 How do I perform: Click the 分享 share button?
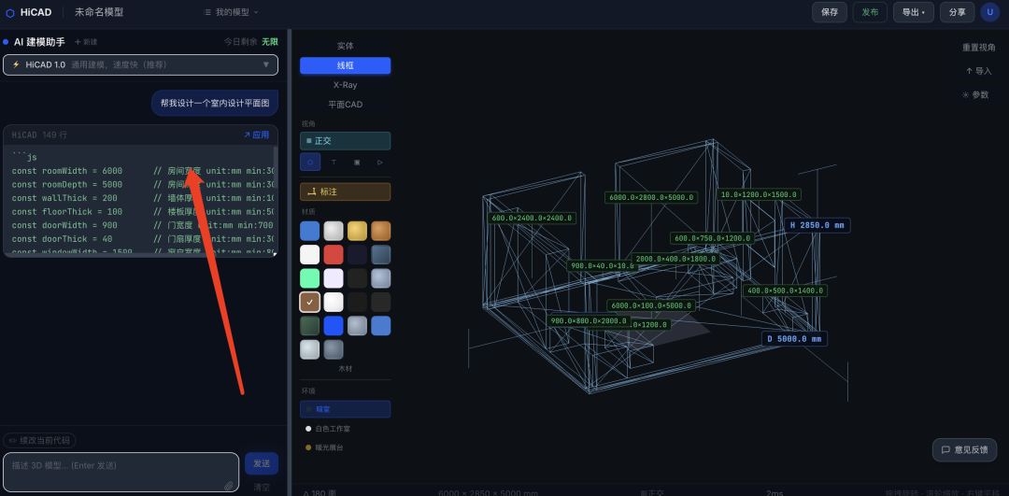pyautogui.click(x=957, y=12)
